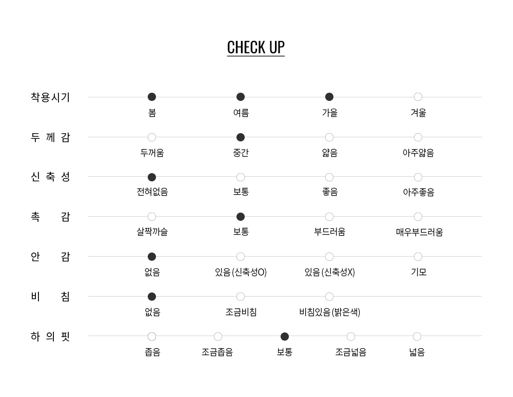The width and height of the screenshot is (513, 397).
Task: Select 아주좋음 stretch dot
Action: pos(418,177)
